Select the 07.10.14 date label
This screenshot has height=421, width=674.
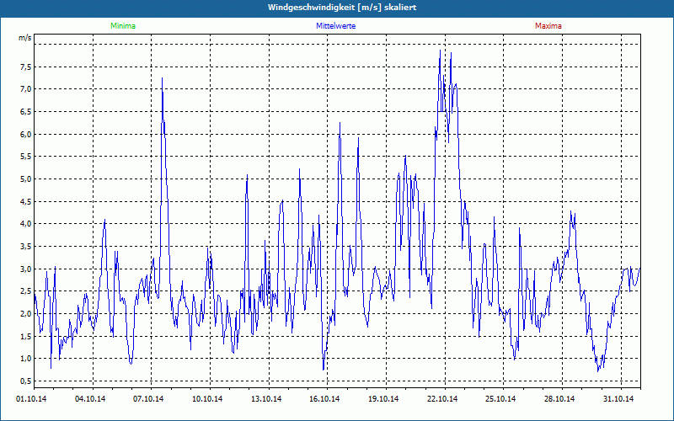(x=149, y=399)
